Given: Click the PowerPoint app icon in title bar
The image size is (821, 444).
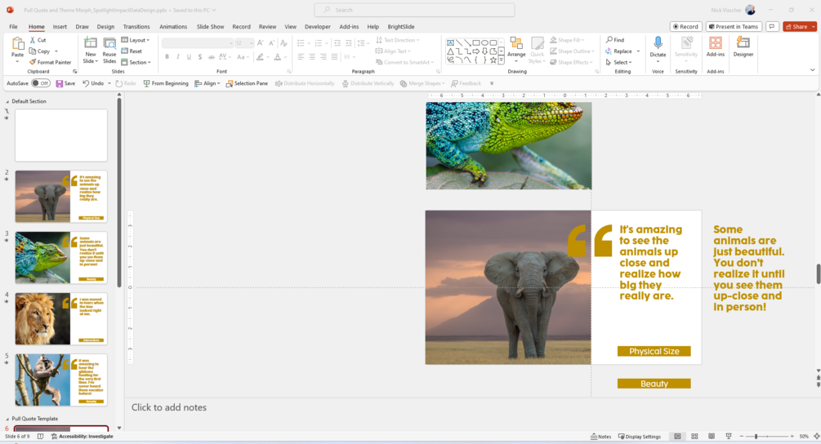Looking at the screenshot, I should point(10,10).
